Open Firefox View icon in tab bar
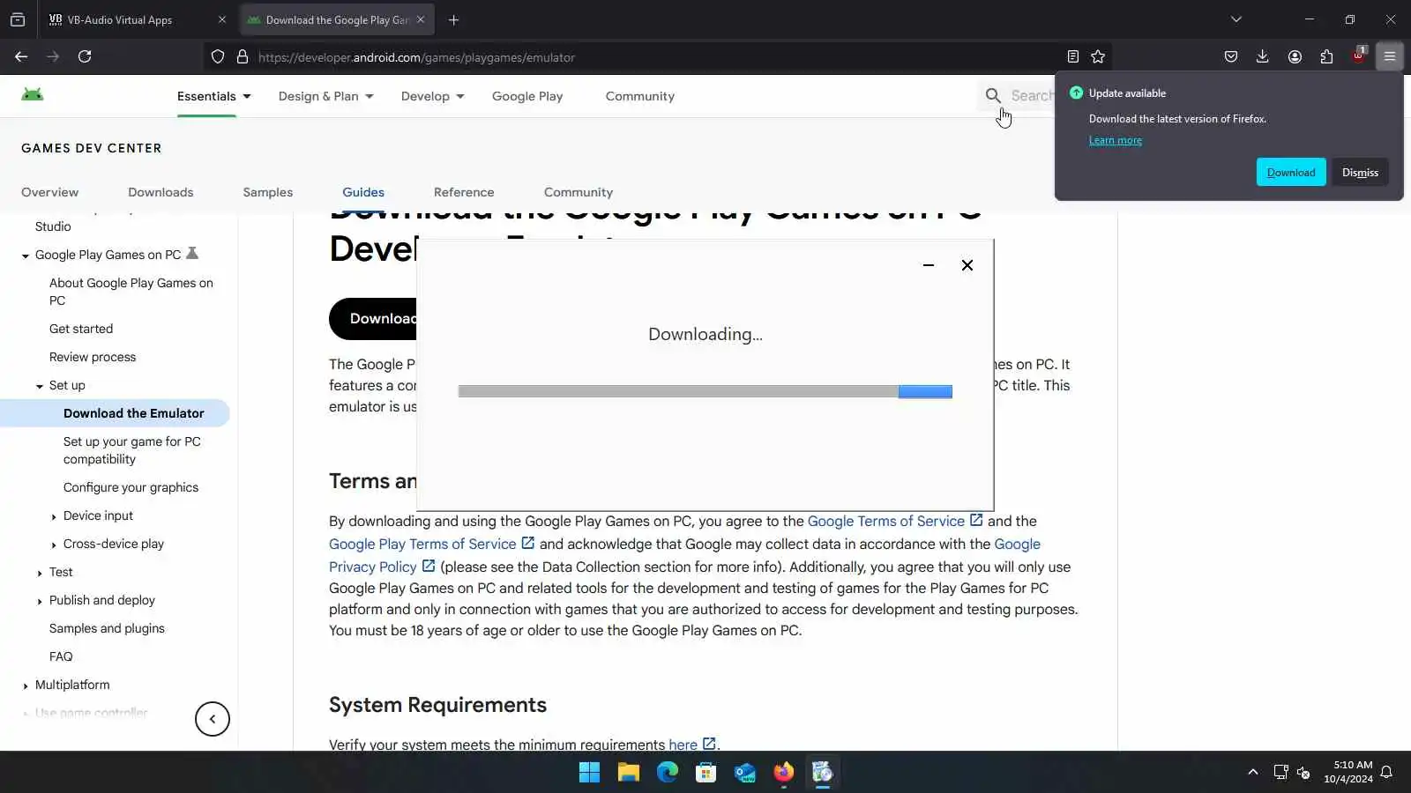The height and width of the screenshot is (793, 1411). (x=18, y=19)
